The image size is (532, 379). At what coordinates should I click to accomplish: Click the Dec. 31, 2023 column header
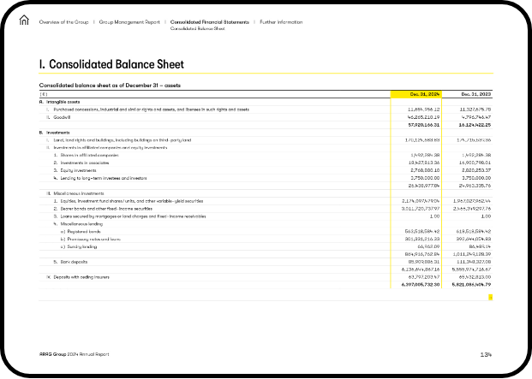coord(474,94)
